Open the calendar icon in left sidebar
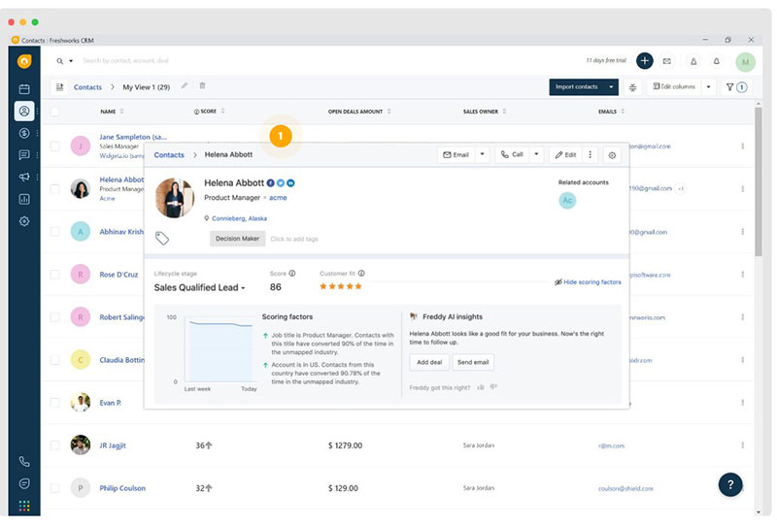Viewport: 777px width, 525px height. pyautogui.click(x=23, y=89)
